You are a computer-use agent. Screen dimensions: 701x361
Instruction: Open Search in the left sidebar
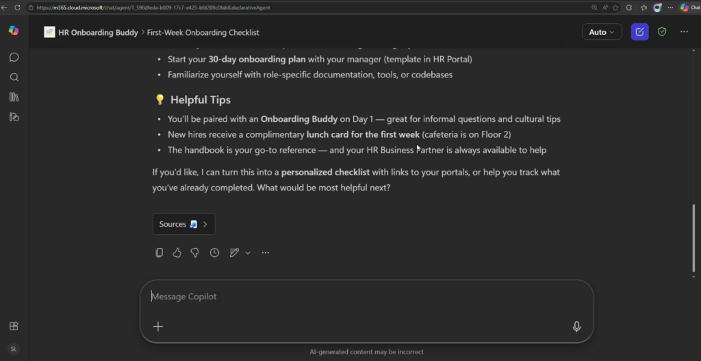click(x=14, y=77)
